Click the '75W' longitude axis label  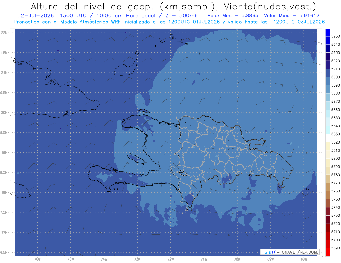coord(71,259)
